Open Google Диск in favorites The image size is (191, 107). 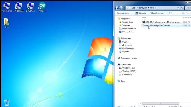point(127,22)
